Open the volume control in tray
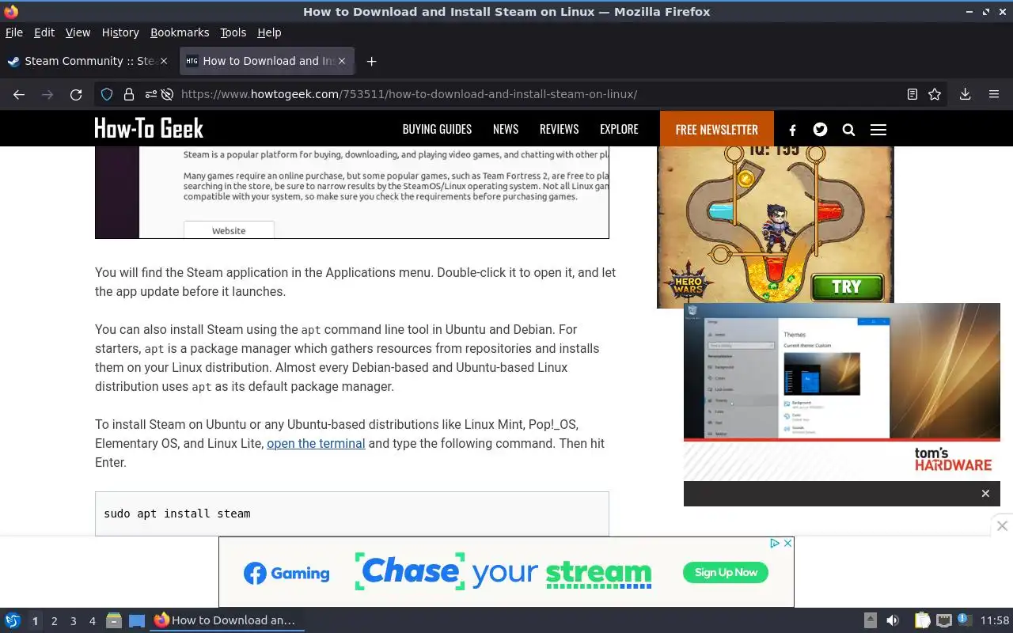The height and width of the screenshot is (633, 1013). tap(893, 620)
